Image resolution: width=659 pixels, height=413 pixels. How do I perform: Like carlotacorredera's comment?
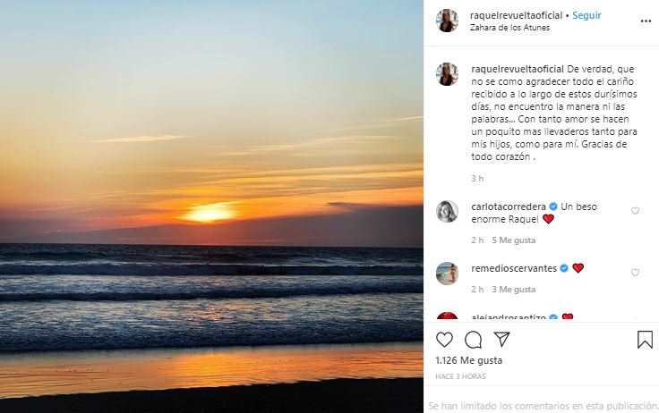point(636,211)
